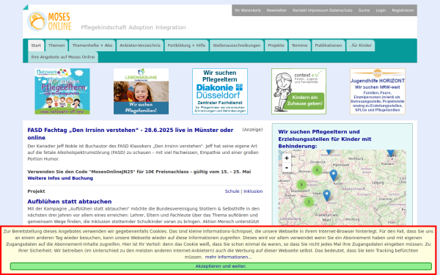Open the Moses Online logo homepage

(50, 21)
